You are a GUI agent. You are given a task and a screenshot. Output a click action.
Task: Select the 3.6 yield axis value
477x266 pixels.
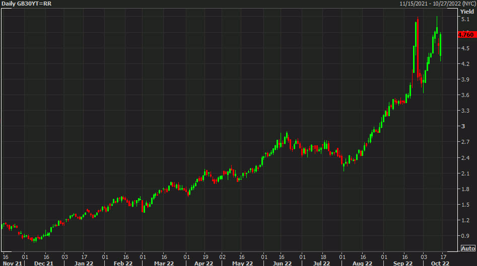[x=465, y=95]
